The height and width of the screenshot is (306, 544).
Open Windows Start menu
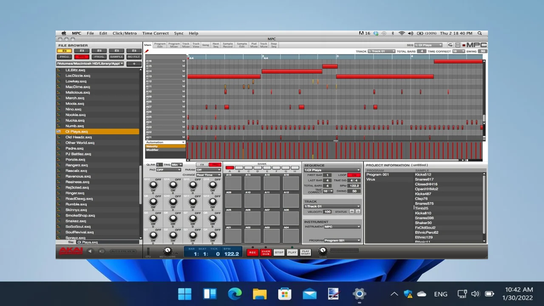185,294
